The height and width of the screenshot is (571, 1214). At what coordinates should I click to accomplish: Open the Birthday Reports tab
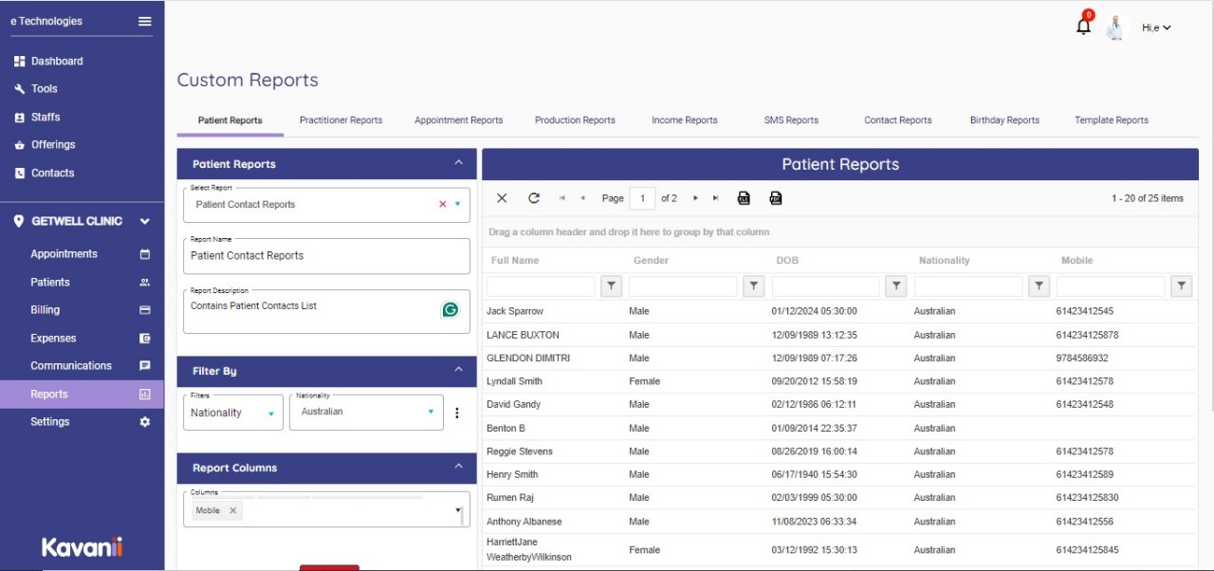coord(1004,120)
